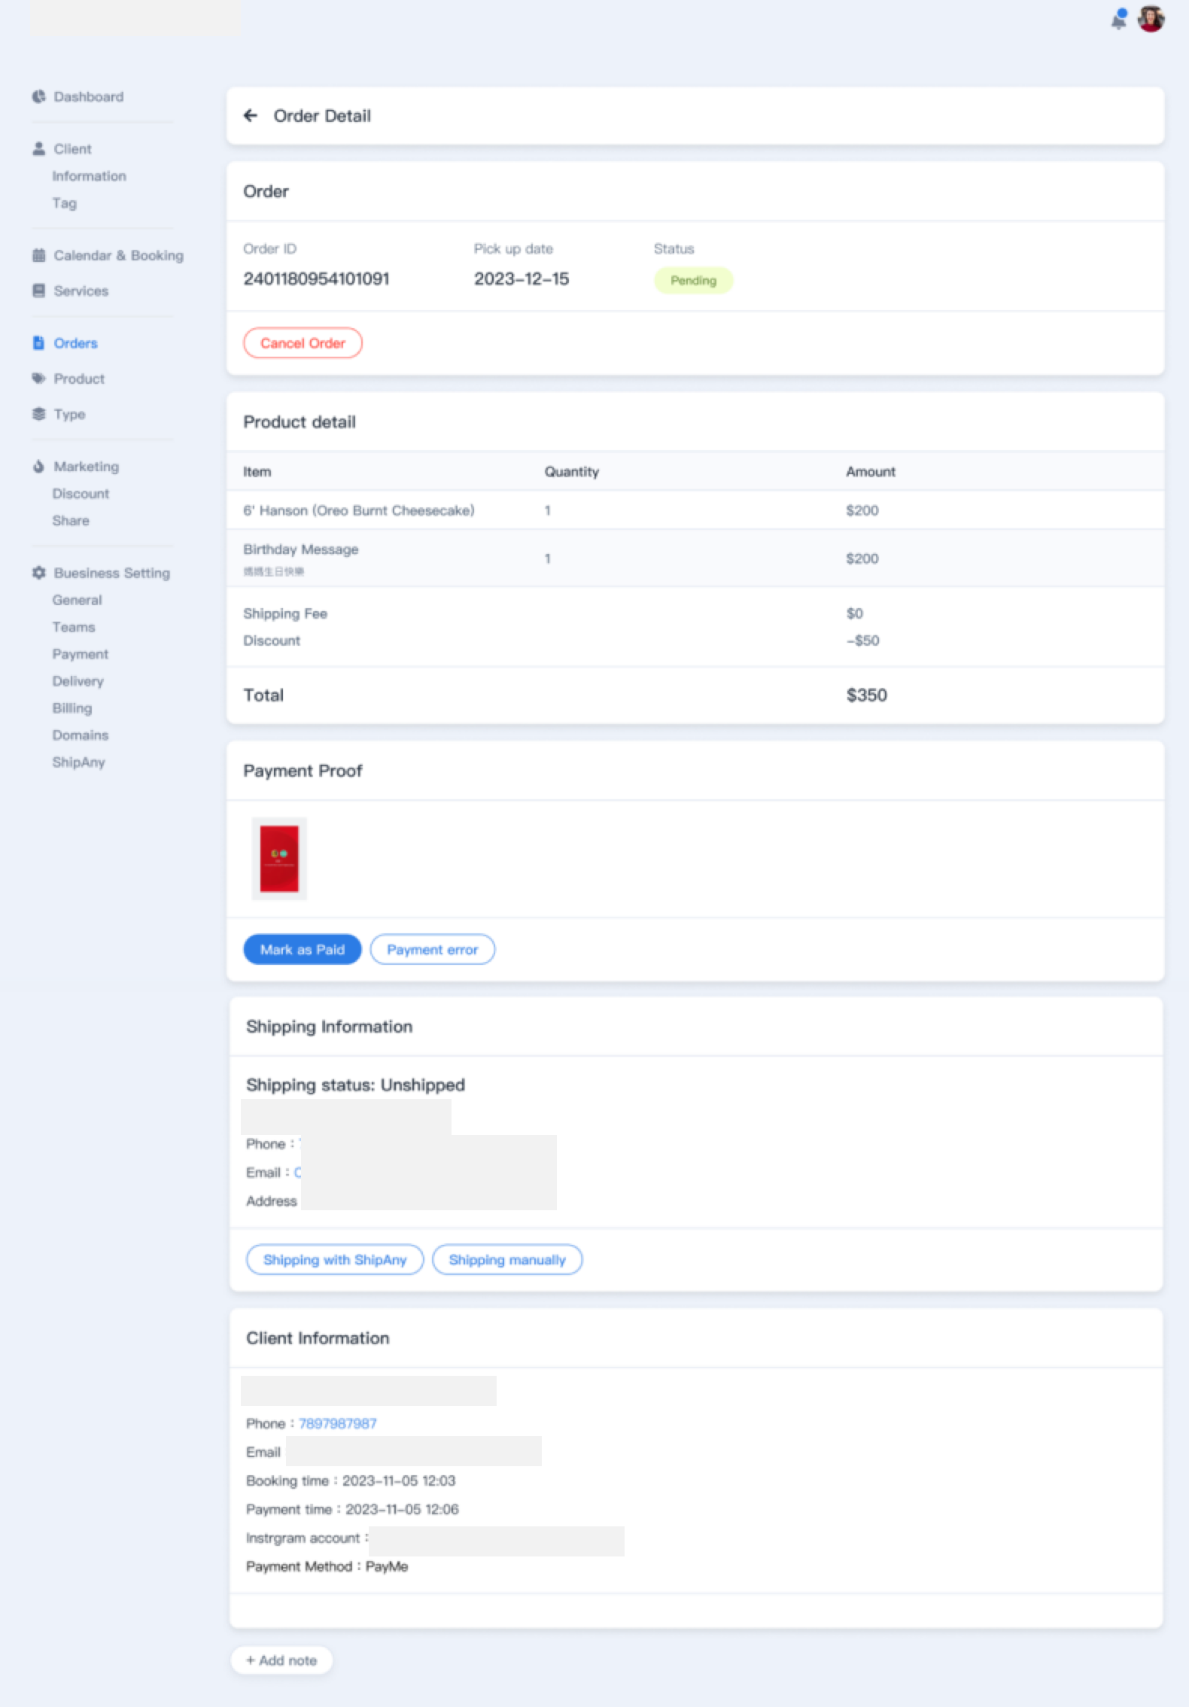Viewport: 1189px width, 1707px height.
Task: Go to the Orders menu item
Action: tap(75, 343)
